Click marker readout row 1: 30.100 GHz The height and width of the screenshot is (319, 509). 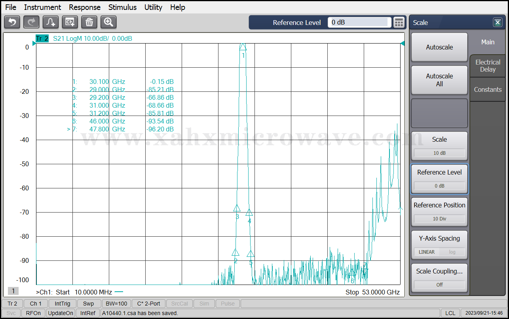coord(123,82)
